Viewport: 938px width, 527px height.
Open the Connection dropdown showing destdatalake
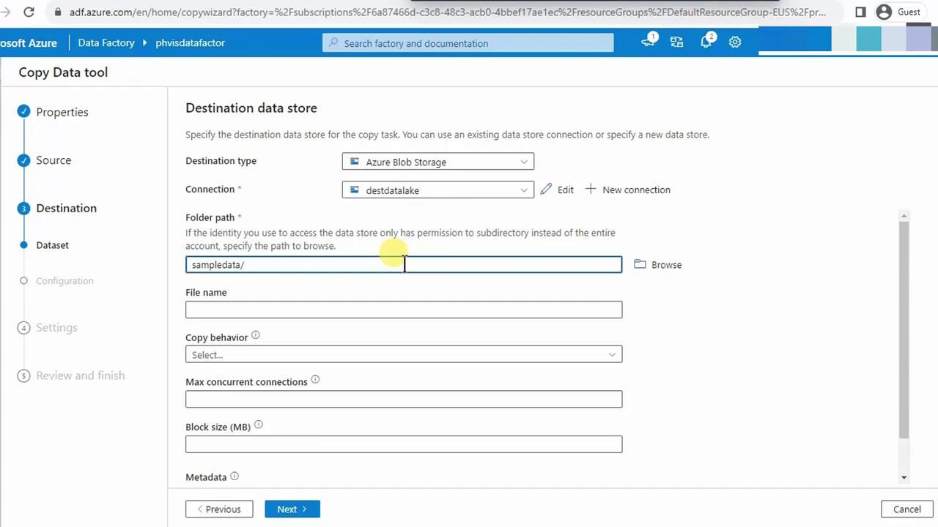[x=438, y=190]
